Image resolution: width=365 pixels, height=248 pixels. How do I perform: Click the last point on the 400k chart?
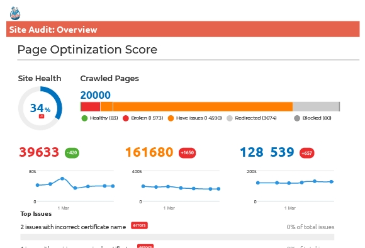pos(218,189)
